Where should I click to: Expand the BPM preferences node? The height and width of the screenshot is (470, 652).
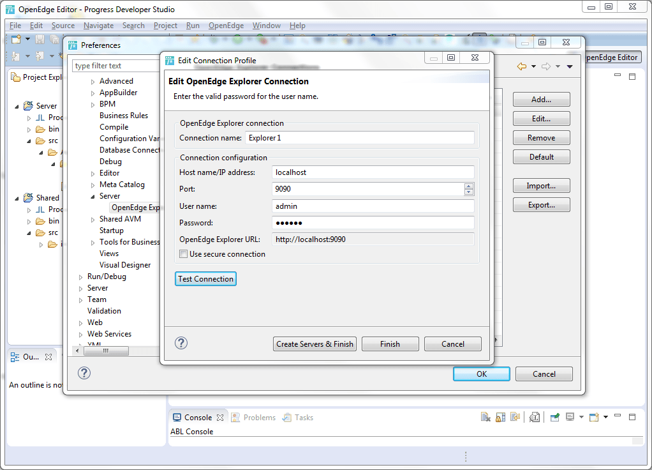pos(93,105)
